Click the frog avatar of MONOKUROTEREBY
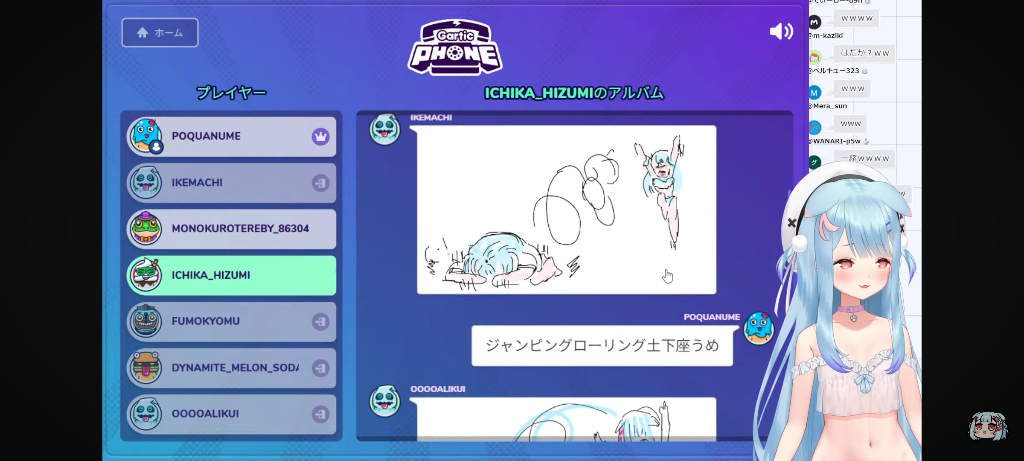This screenshot has width=1024, height=461. (x=146, y=229)
